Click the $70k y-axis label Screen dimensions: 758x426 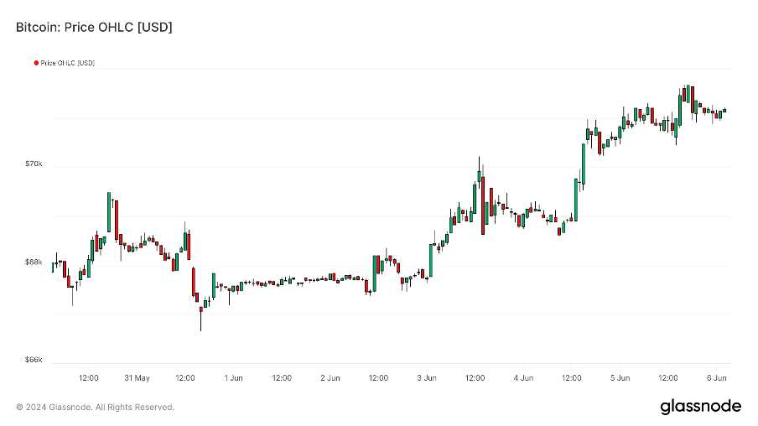(34, 164)
